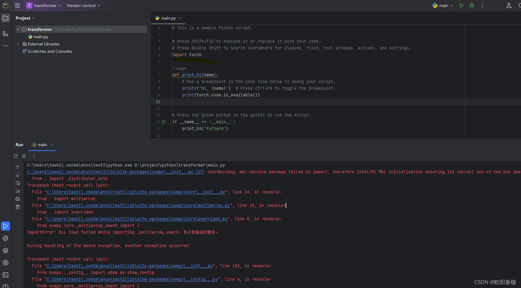The height and width of the screenshot is (288, 521).
Task: Place cursor on 'import torch' line
Action: tap(187, 55)
